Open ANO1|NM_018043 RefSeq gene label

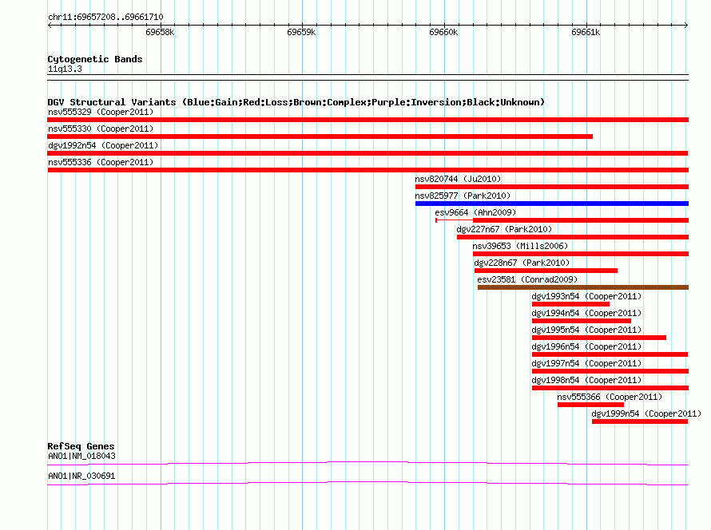click(x=81, y=456)
